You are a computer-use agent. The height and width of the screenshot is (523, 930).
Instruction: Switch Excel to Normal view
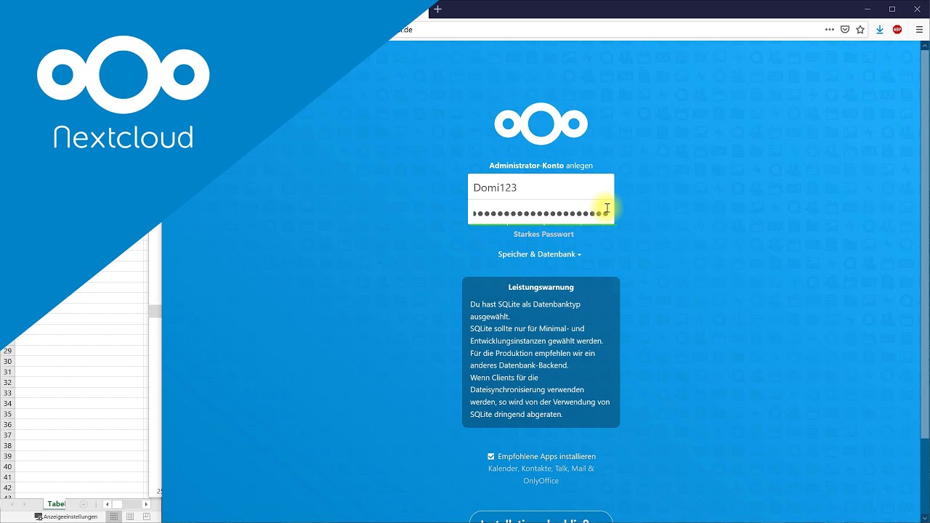(x=114, y=516)
